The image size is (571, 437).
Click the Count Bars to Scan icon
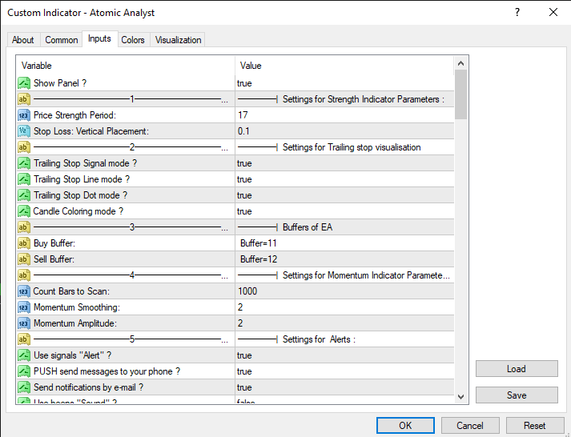[x=23, y=291]
